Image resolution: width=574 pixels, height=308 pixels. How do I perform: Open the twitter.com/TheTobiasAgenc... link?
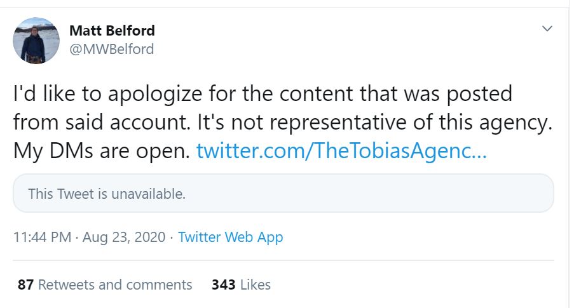pyautogui.click(x=341, y=151)
